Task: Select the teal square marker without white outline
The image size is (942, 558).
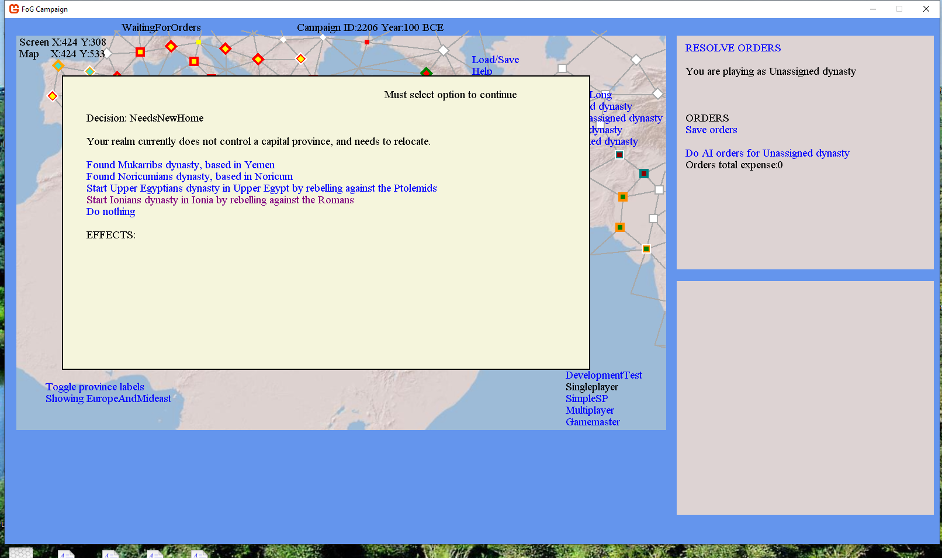Action: click(x=643, y=174)
